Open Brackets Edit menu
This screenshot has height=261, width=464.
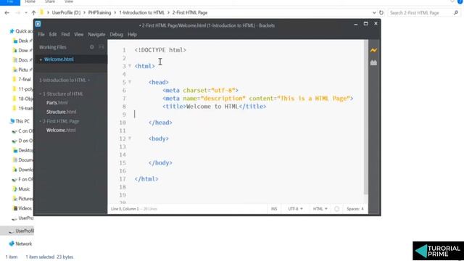(x=53, y=34)
